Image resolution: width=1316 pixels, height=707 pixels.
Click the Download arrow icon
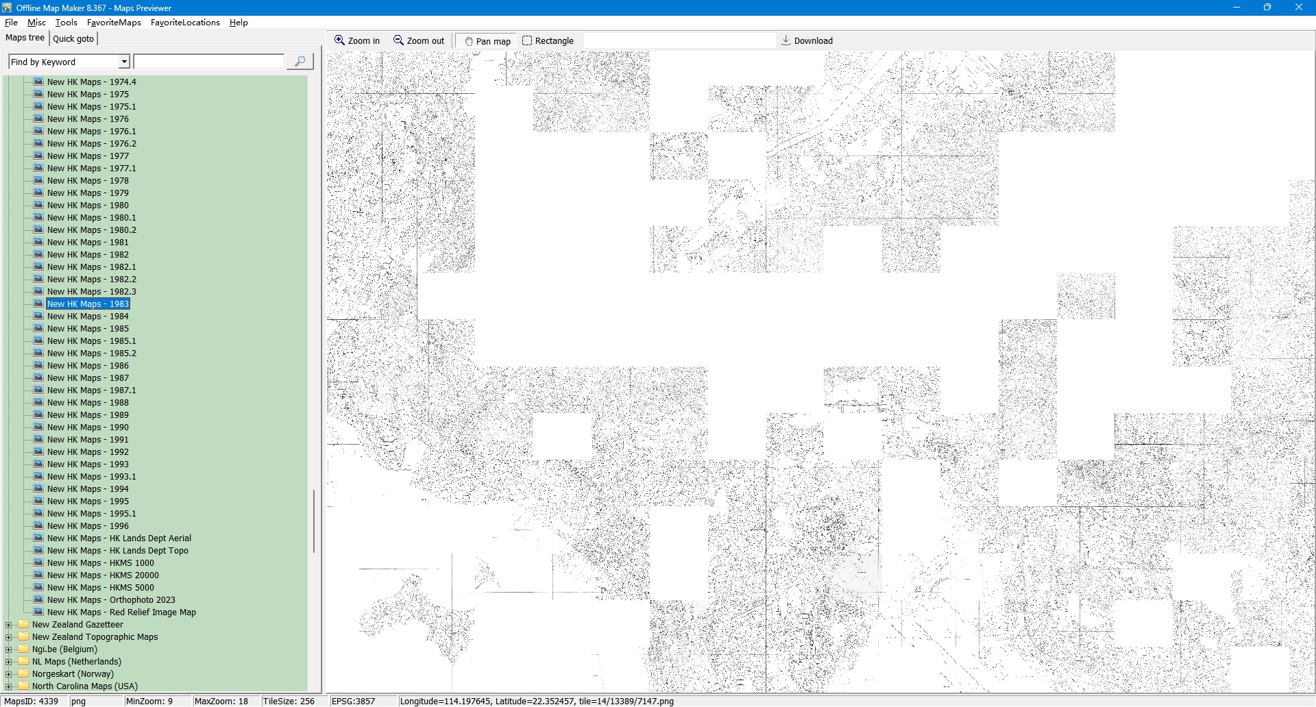point(786,40)
